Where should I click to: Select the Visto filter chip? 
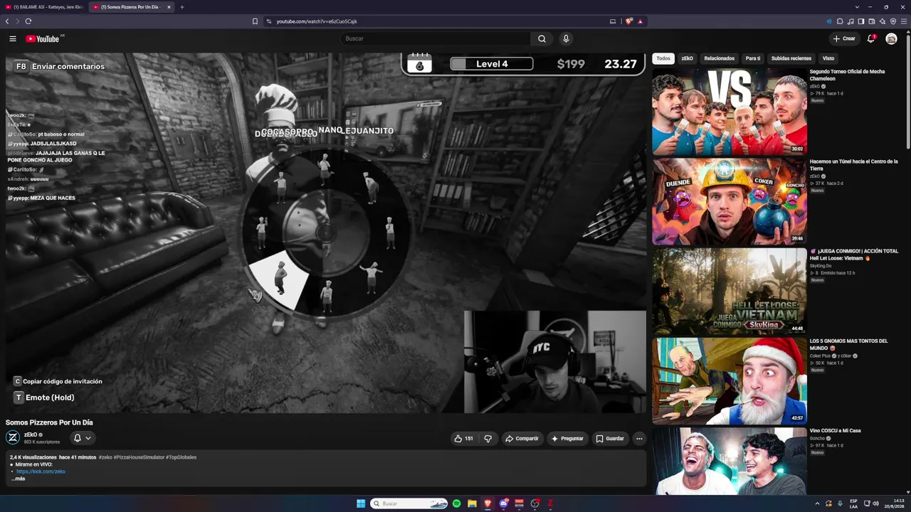(828, 58)
